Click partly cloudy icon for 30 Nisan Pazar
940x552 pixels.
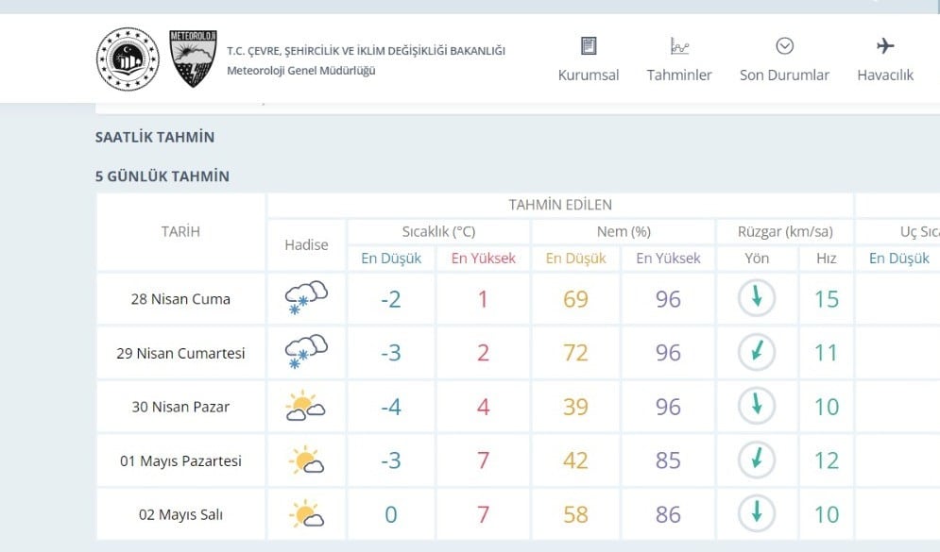coord(306,406)
